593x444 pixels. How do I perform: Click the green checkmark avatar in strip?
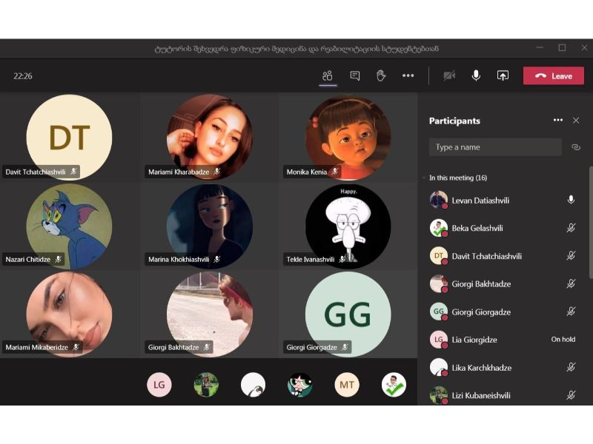pos(394,385)
